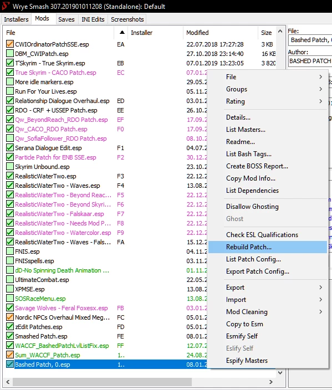Expand the File submenu
This screenshot has width=332, height=390.
(x=268, y=77)
